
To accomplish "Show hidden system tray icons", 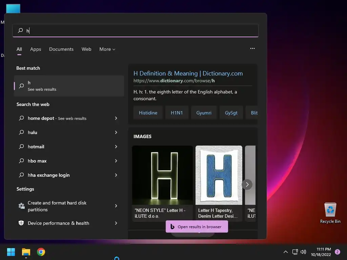I will (x=286, y=252).
